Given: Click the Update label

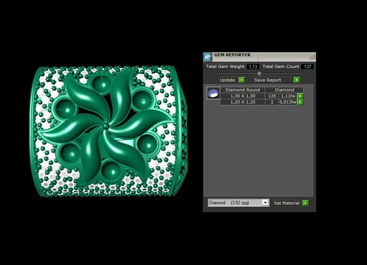Looking at the screenshot, I should [x=227, y=80].
